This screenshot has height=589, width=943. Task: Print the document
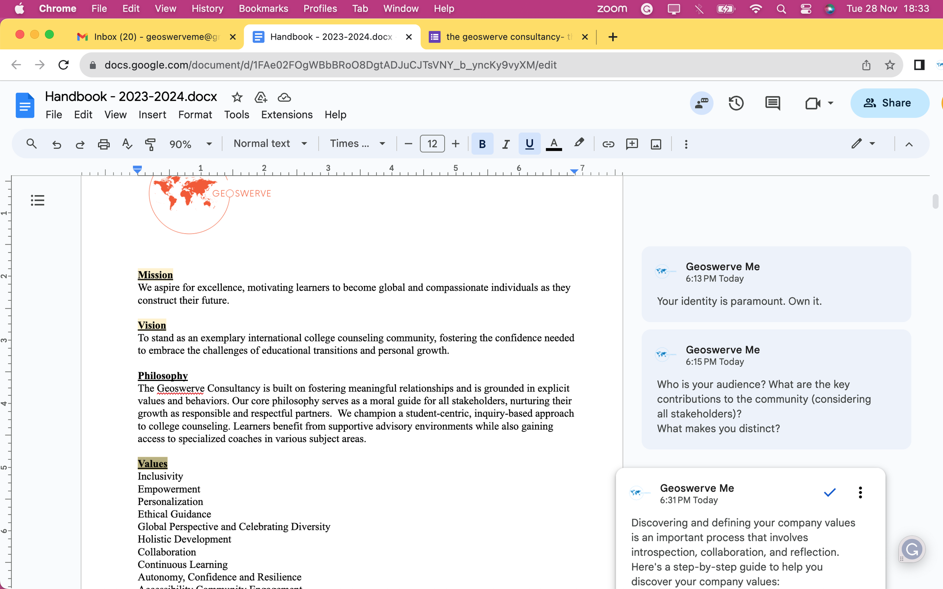point(103,144)
